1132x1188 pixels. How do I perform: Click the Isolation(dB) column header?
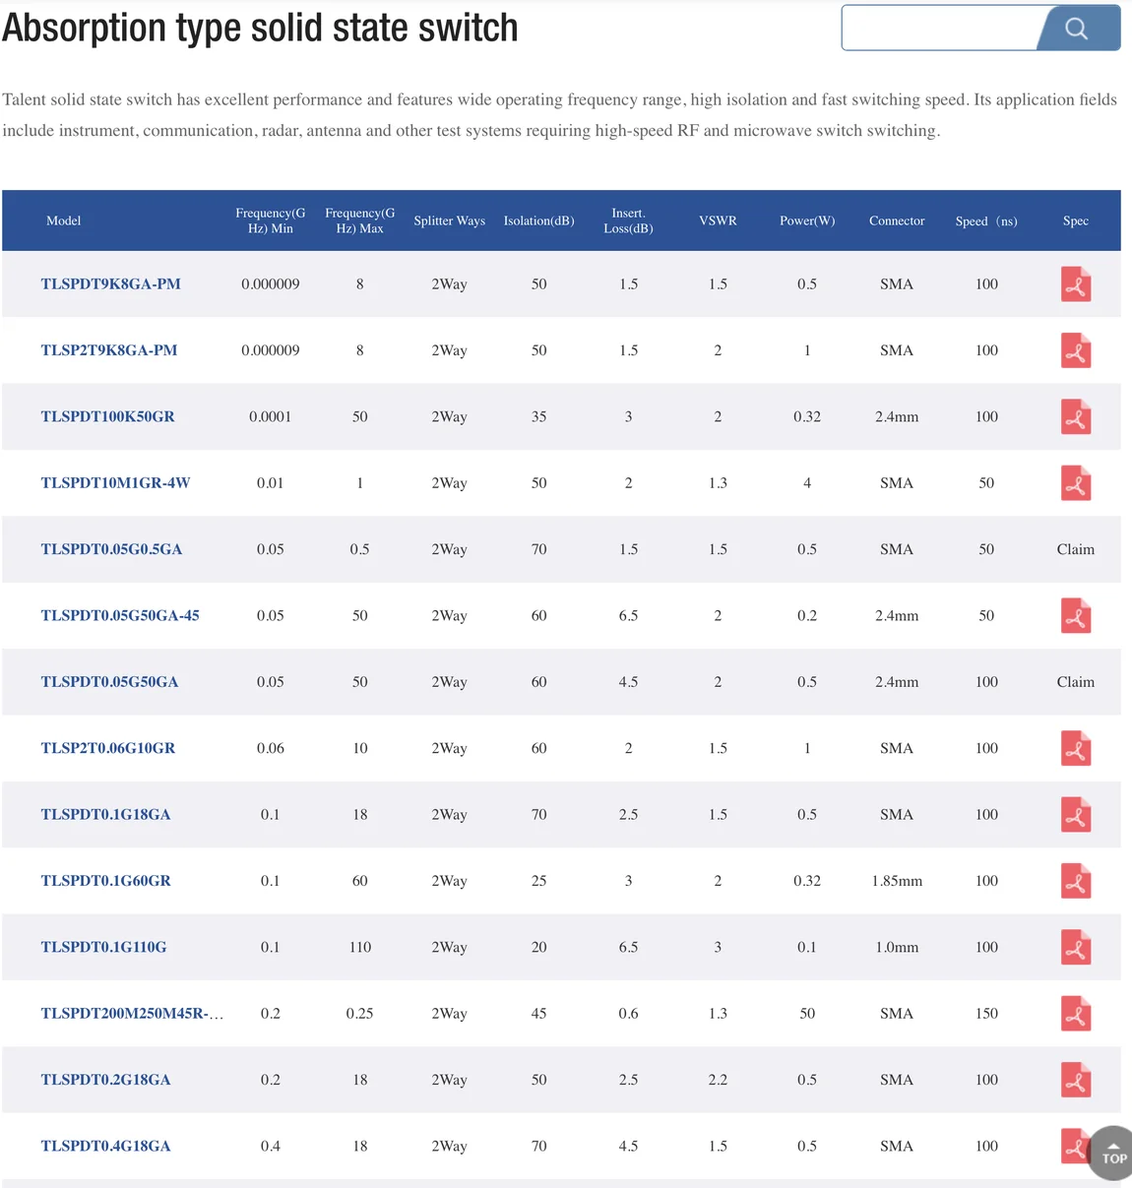538,220
